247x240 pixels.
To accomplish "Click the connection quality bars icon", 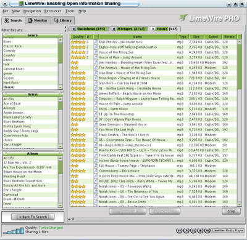I will [14, 231].
